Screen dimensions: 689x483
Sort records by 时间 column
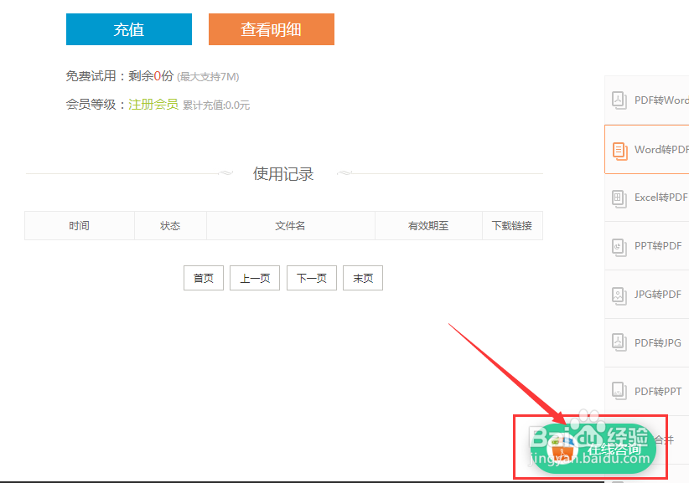coord(79,225)
